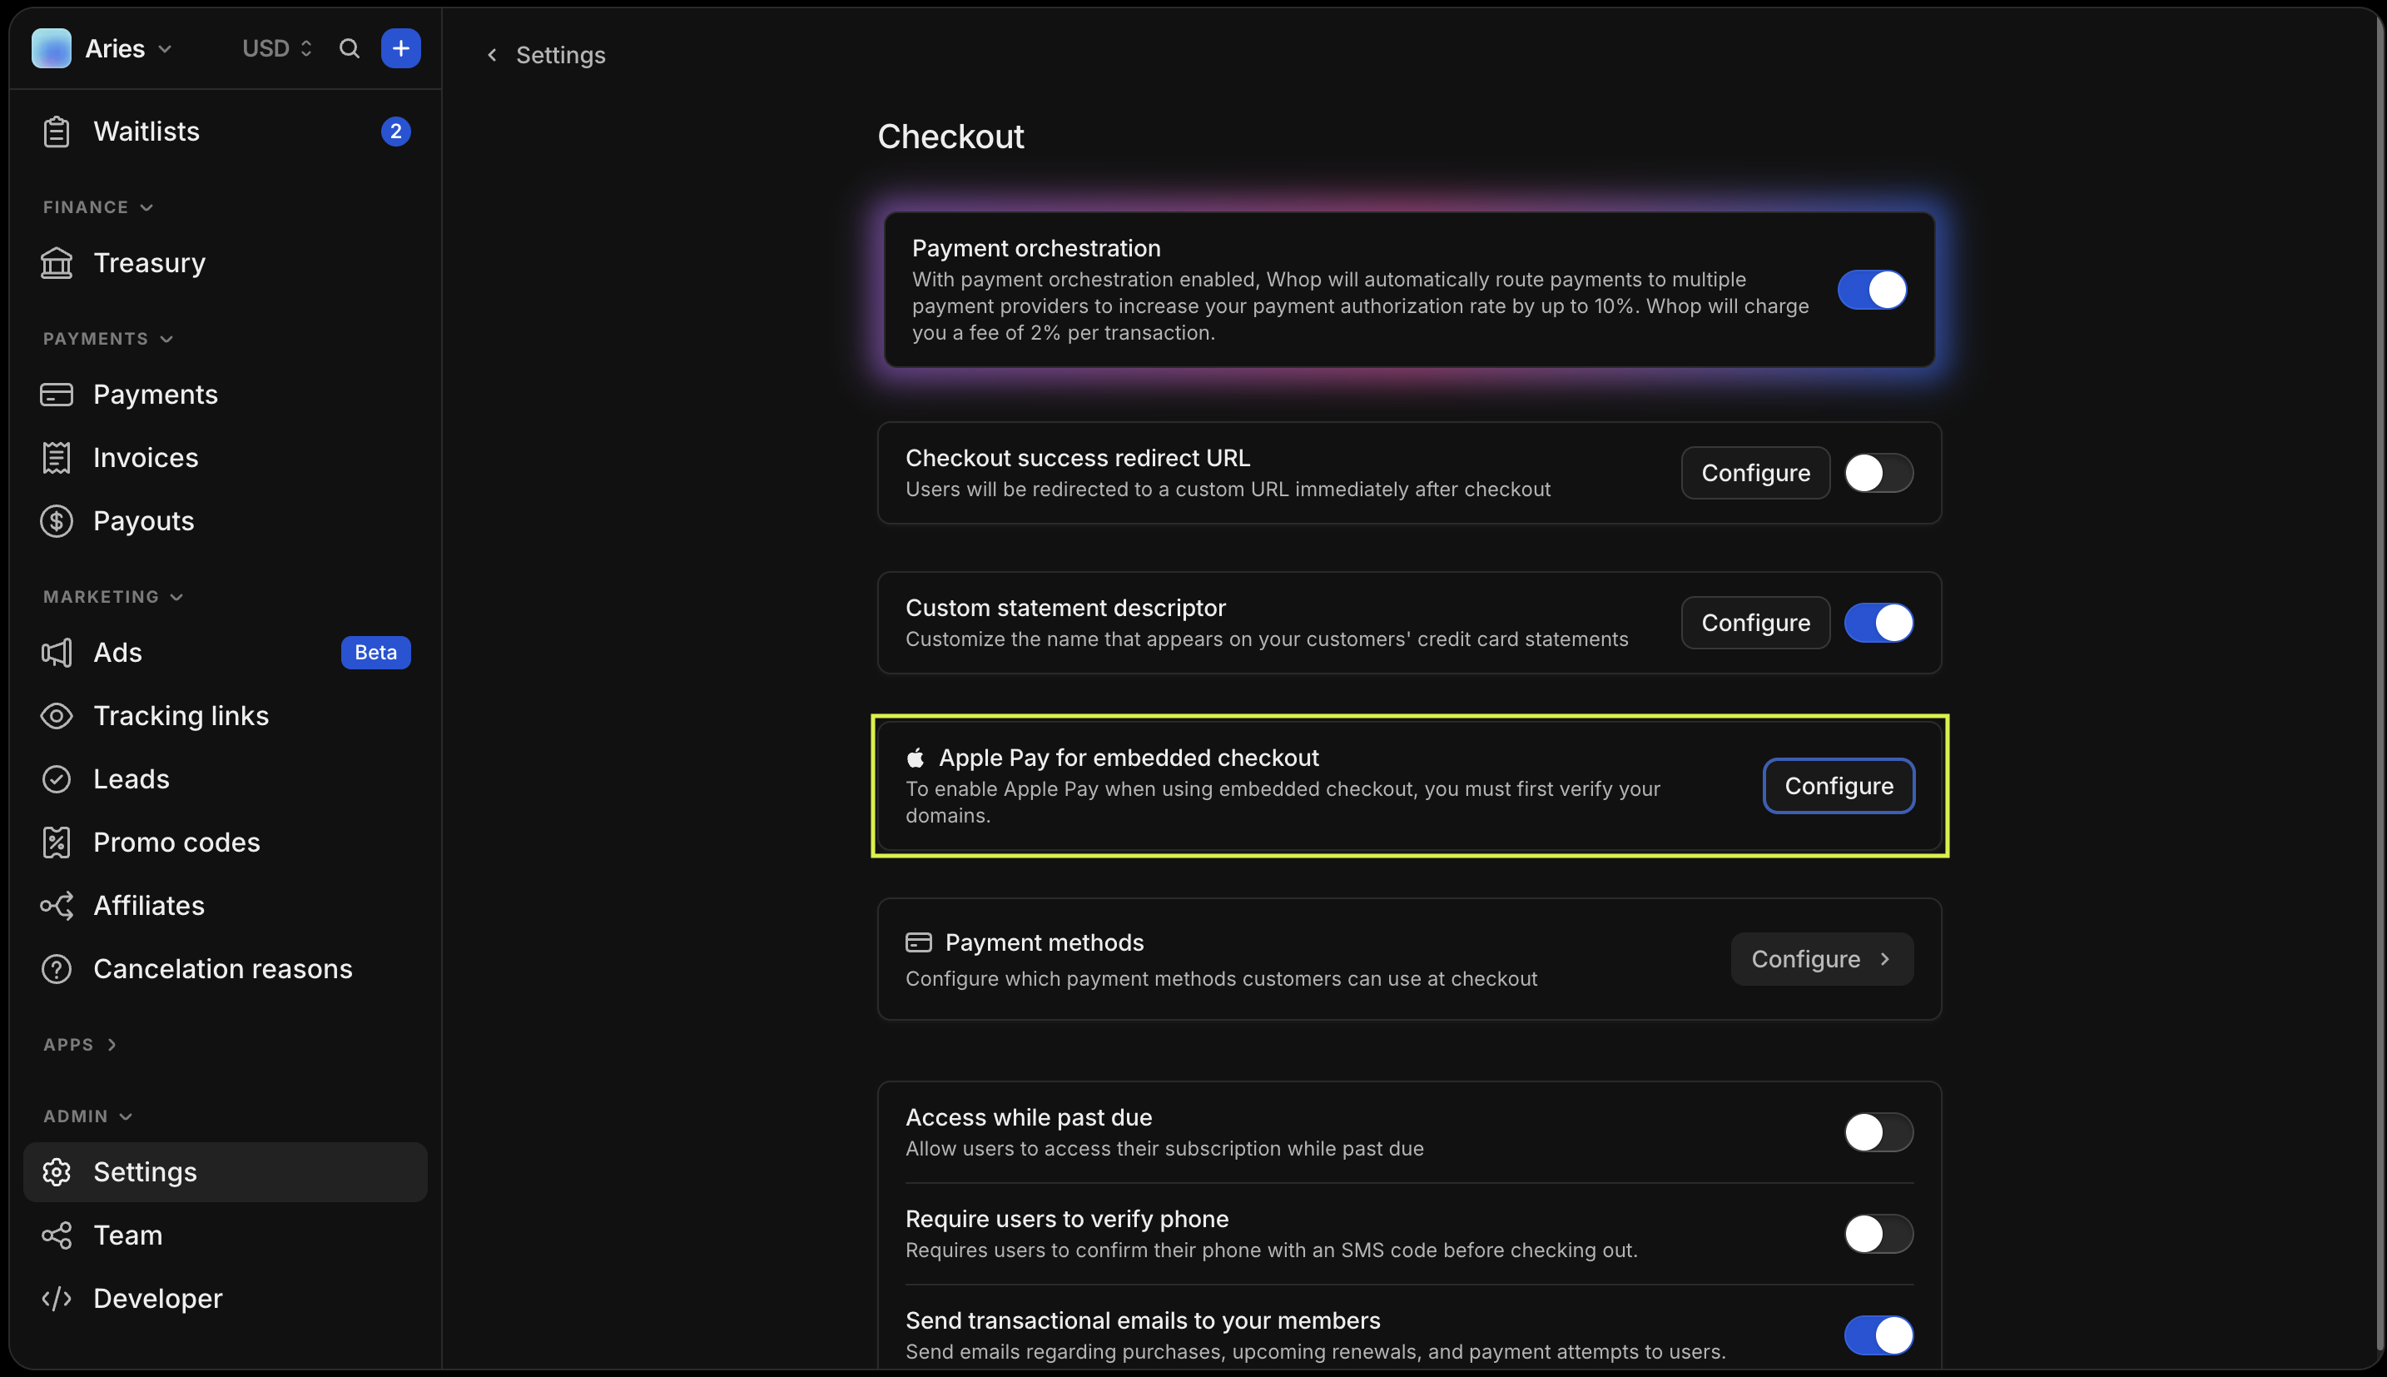Image resolution: width=2387 pixels, height=1377 pixels.
Task: Configure payment methods for checkout
Action: tap(1819, 958)
